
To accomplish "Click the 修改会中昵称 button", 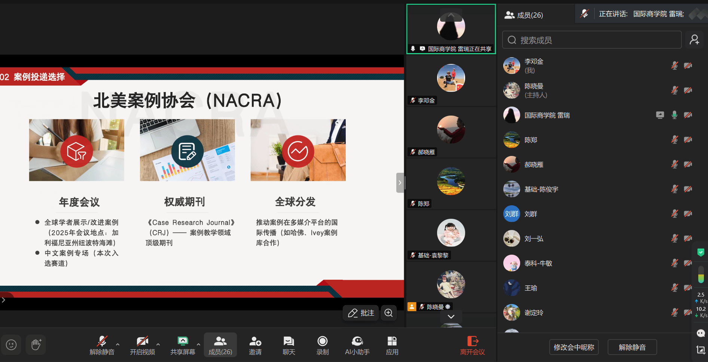I will (574, 347).
